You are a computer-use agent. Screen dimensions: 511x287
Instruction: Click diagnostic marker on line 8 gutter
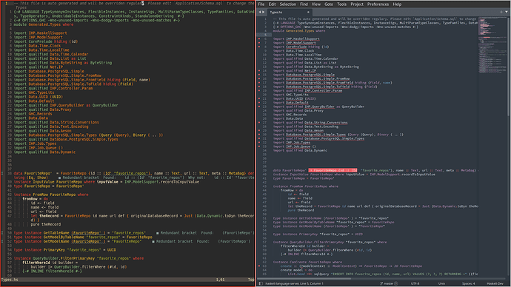(x=259, y=47)
